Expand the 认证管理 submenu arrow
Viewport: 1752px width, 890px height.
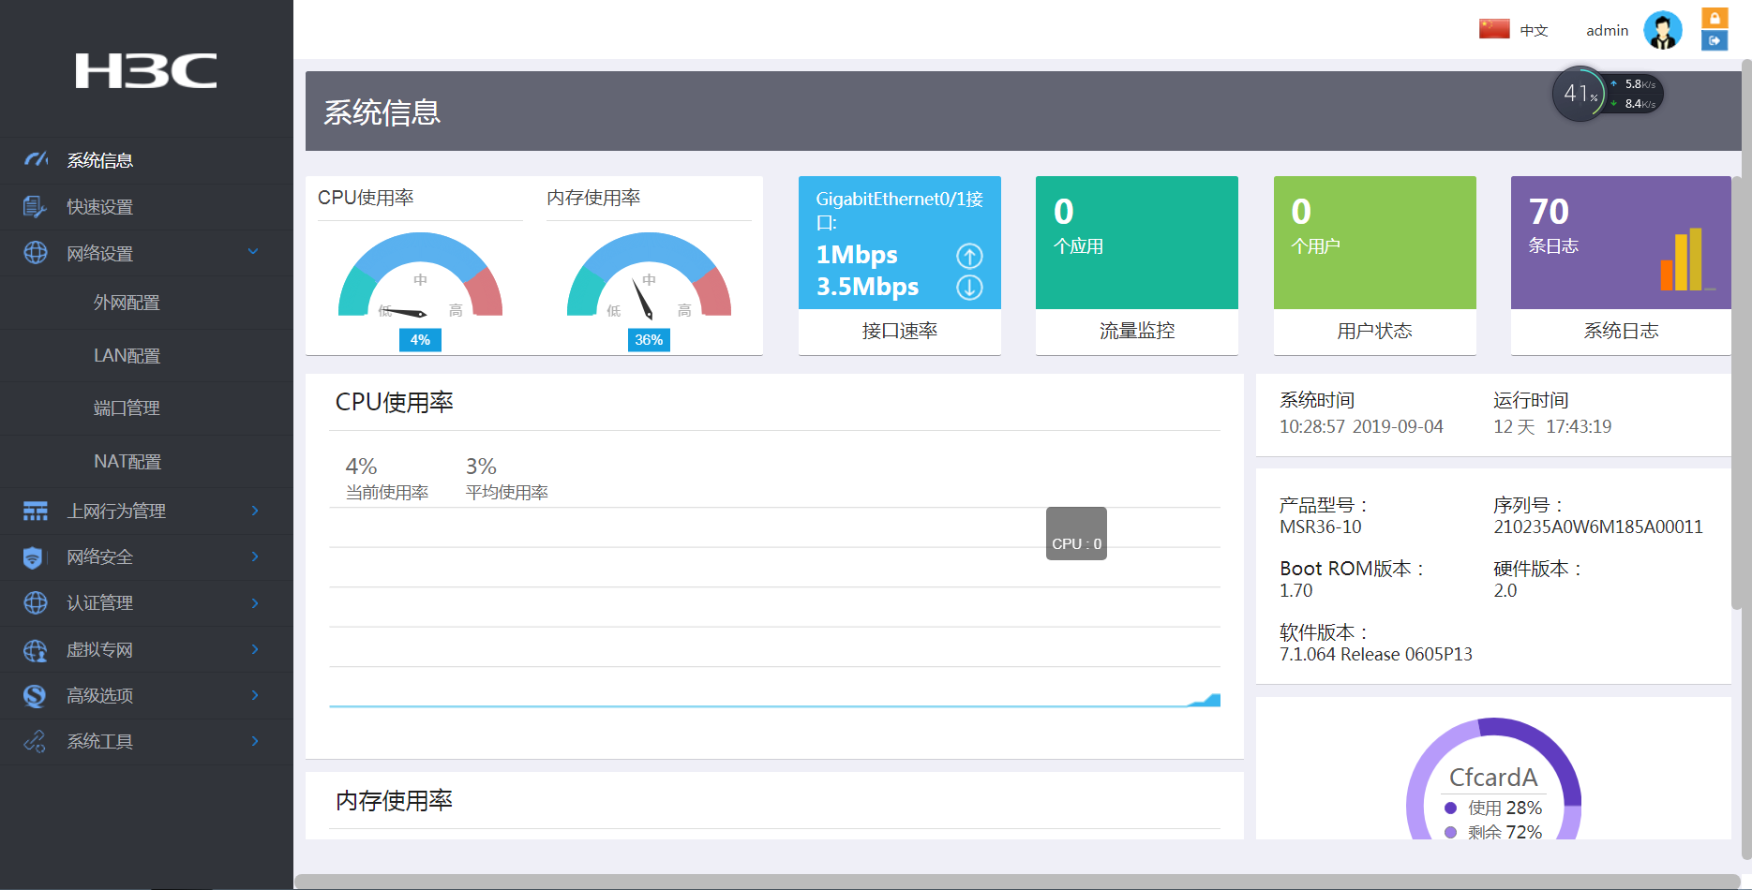click(255, 602)
